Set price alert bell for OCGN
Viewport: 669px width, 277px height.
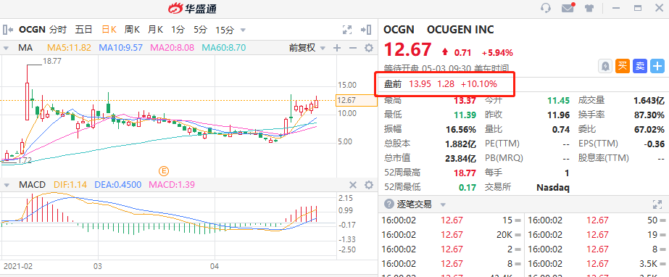[x=605, y=66]
